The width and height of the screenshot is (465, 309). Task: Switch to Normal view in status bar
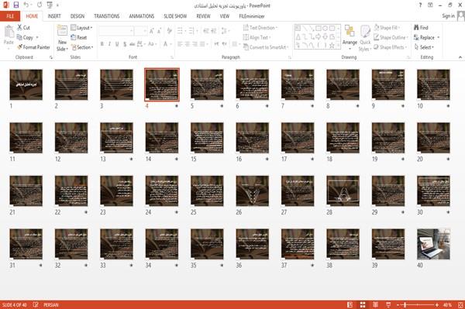[x=350, y=305]
